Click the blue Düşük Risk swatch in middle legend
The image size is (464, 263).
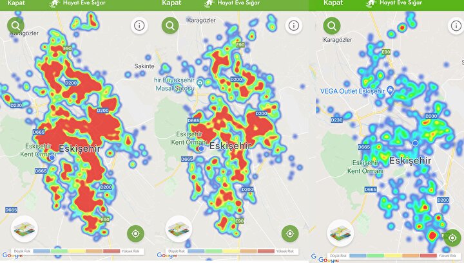[x=198, y=251]
